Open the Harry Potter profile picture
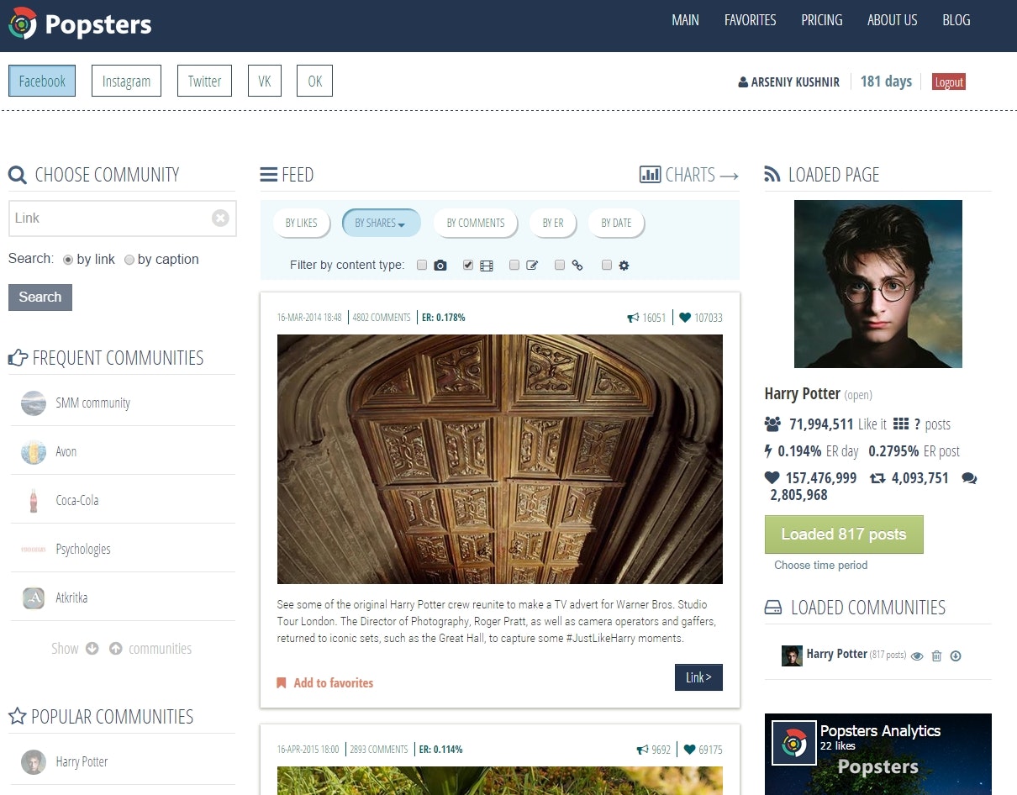This screenshot has height=795, width=1017. (878, 284)
